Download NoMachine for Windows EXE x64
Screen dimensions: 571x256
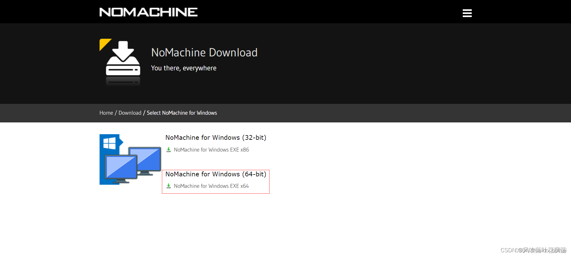211,186
